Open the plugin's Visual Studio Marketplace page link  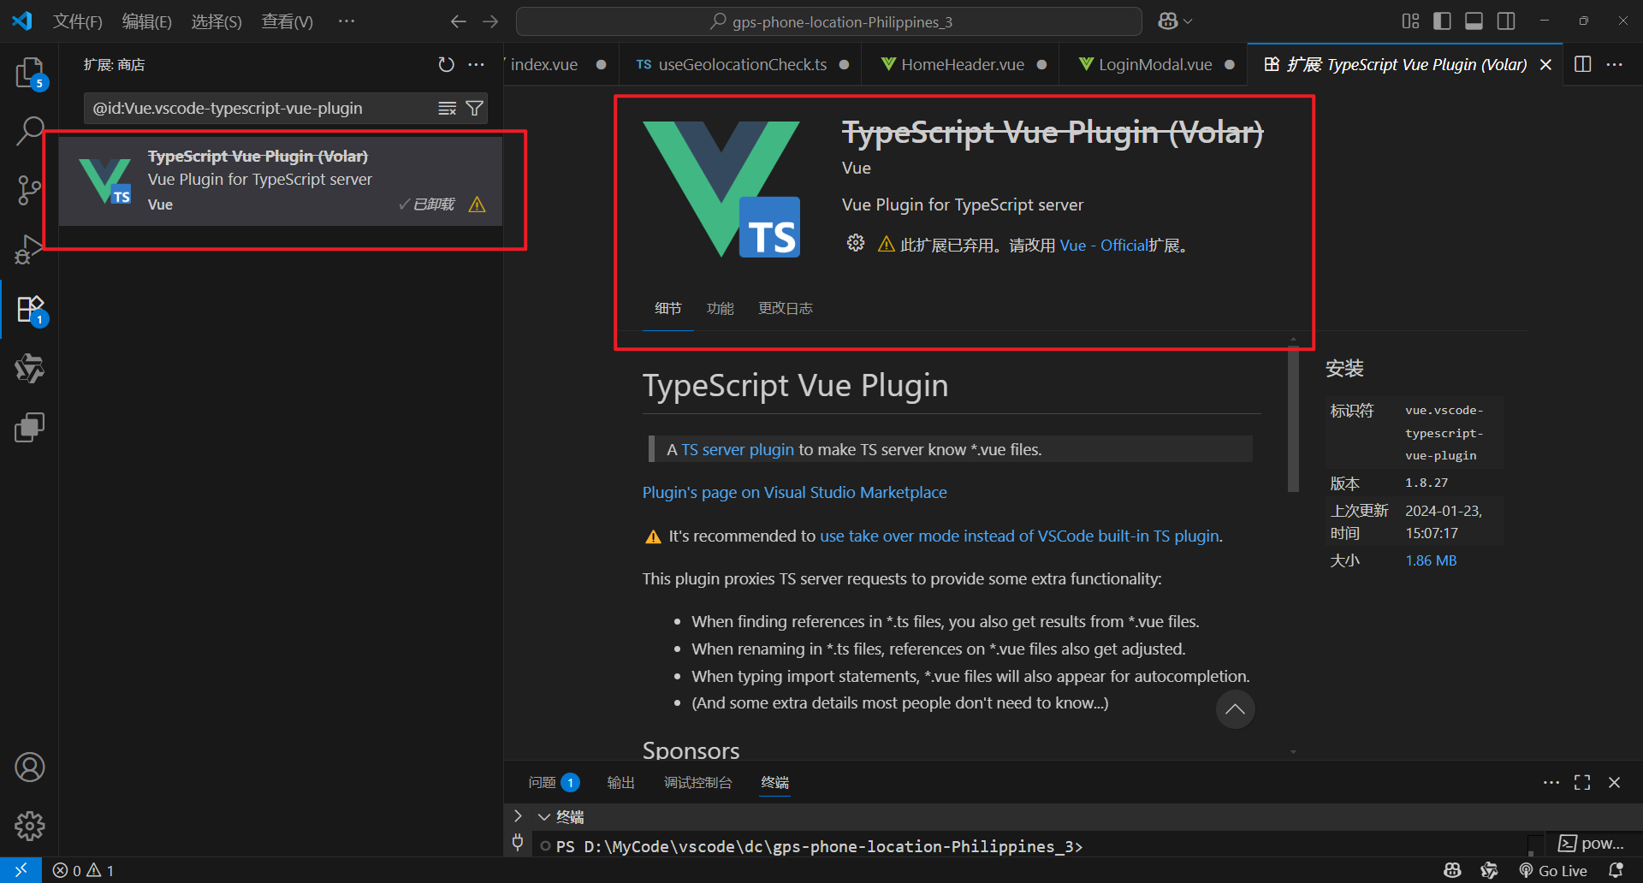794,492
